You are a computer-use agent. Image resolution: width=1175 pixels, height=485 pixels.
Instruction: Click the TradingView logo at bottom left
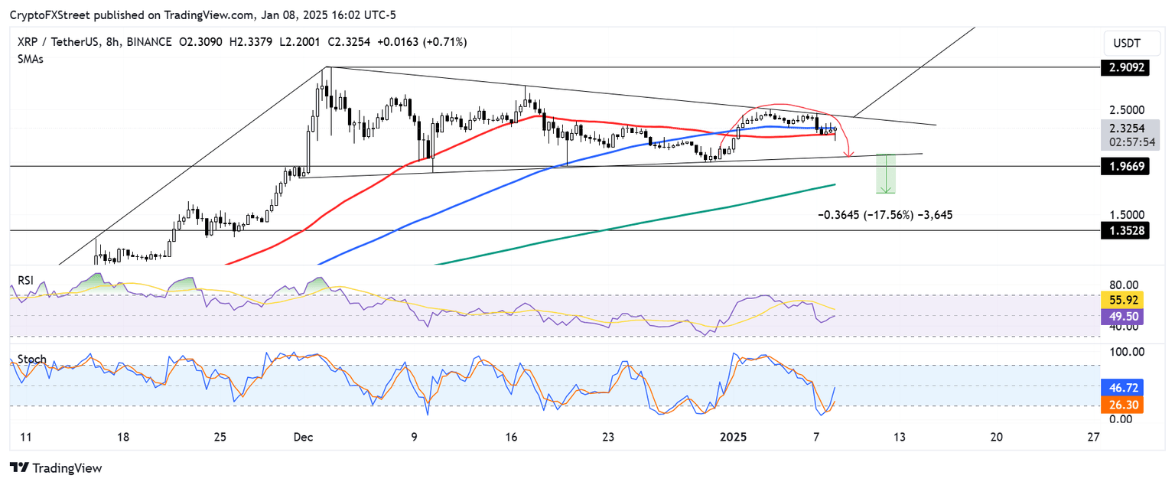click(56, 467)
